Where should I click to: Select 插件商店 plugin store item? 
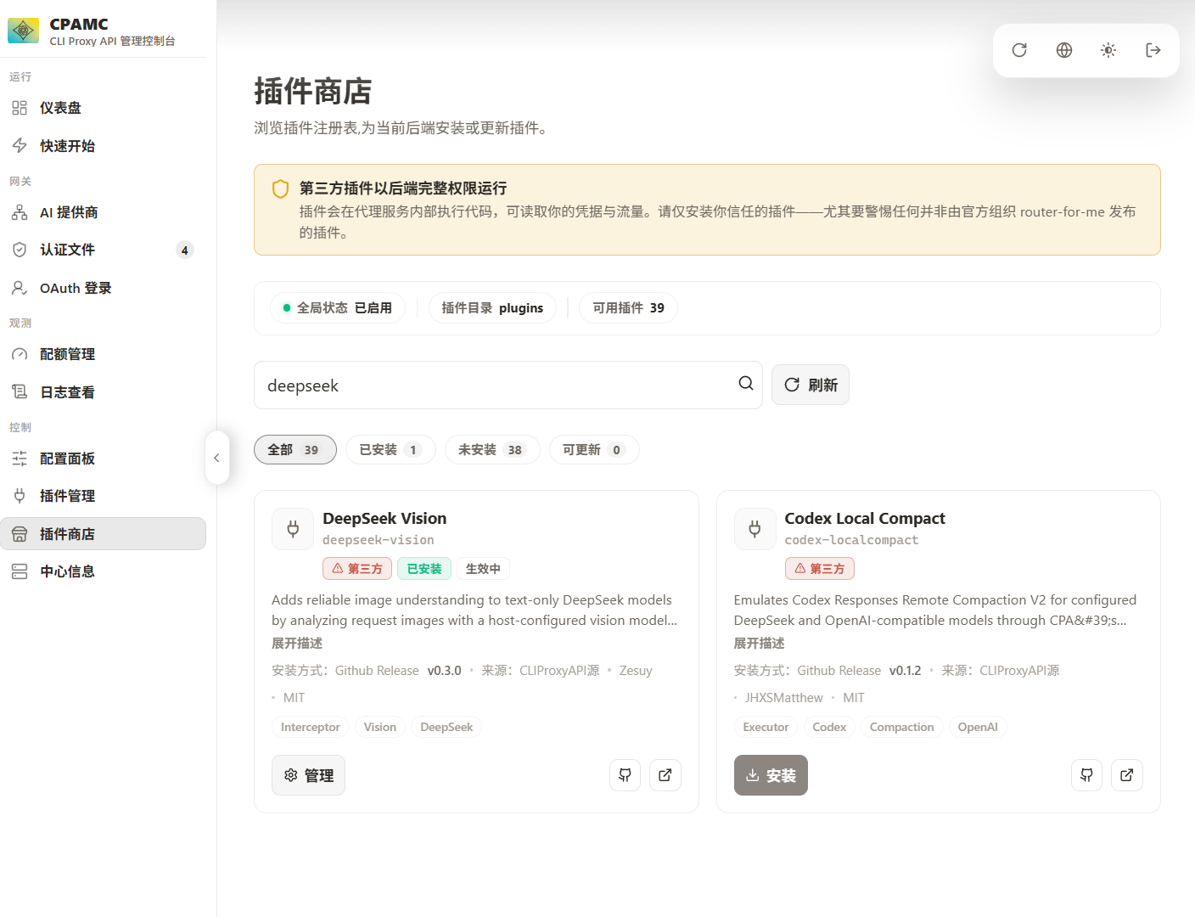[104, 534]
